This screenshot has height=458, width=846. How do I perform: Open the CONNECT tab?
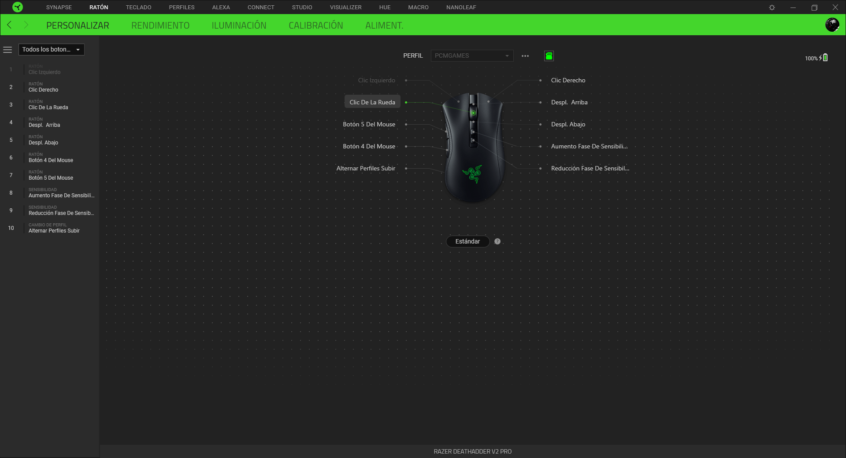coord(261,7)
